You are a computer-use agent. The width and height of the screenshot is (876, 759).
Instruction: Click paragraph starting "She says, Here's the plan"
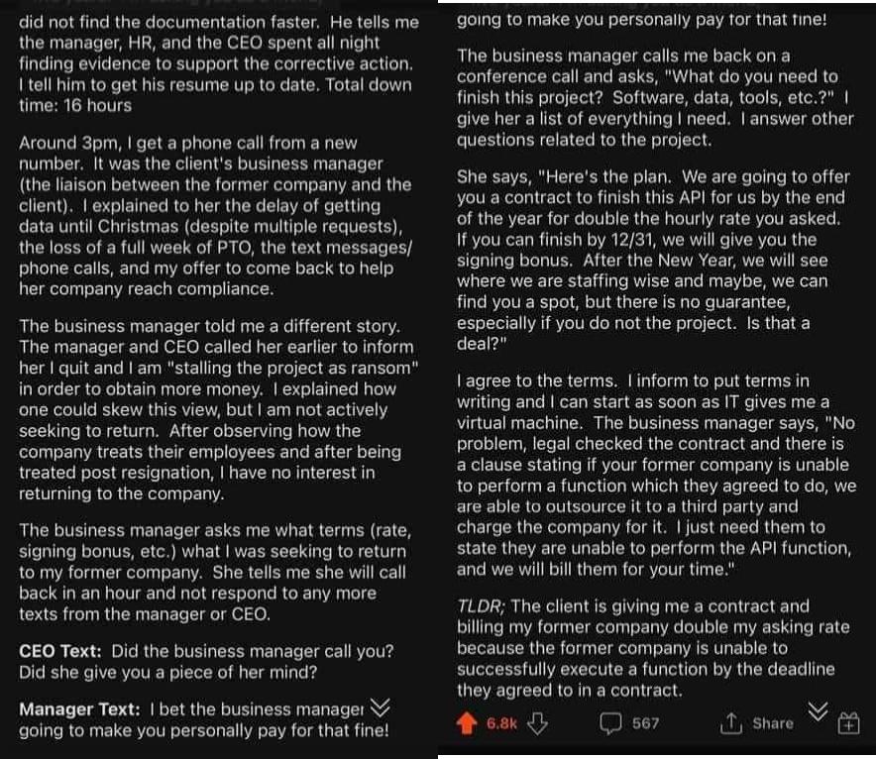click(652, 261)
